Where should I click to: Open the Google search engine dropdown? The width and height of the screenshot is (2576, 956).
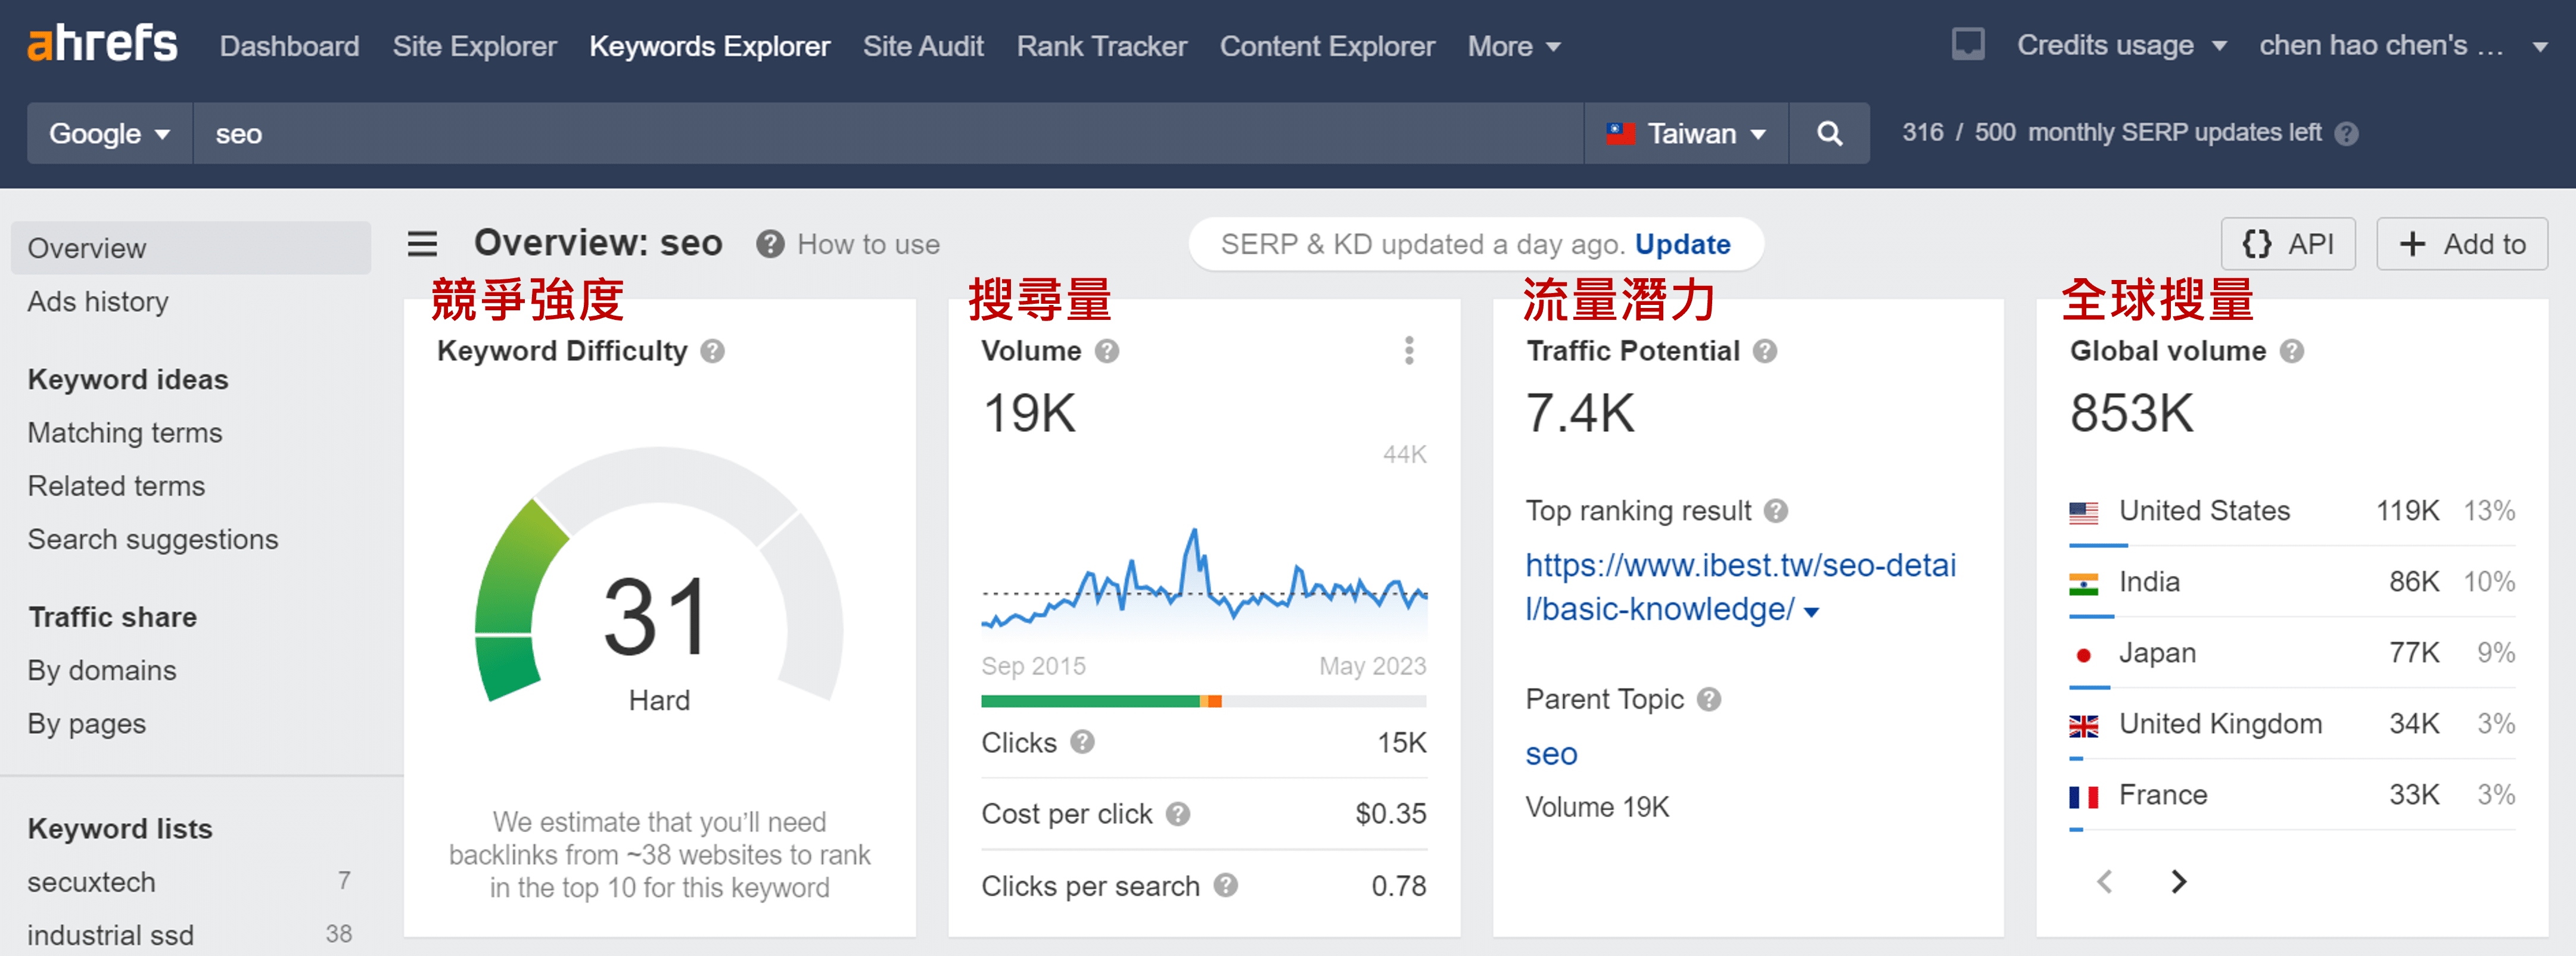click(x=109, y=133)
